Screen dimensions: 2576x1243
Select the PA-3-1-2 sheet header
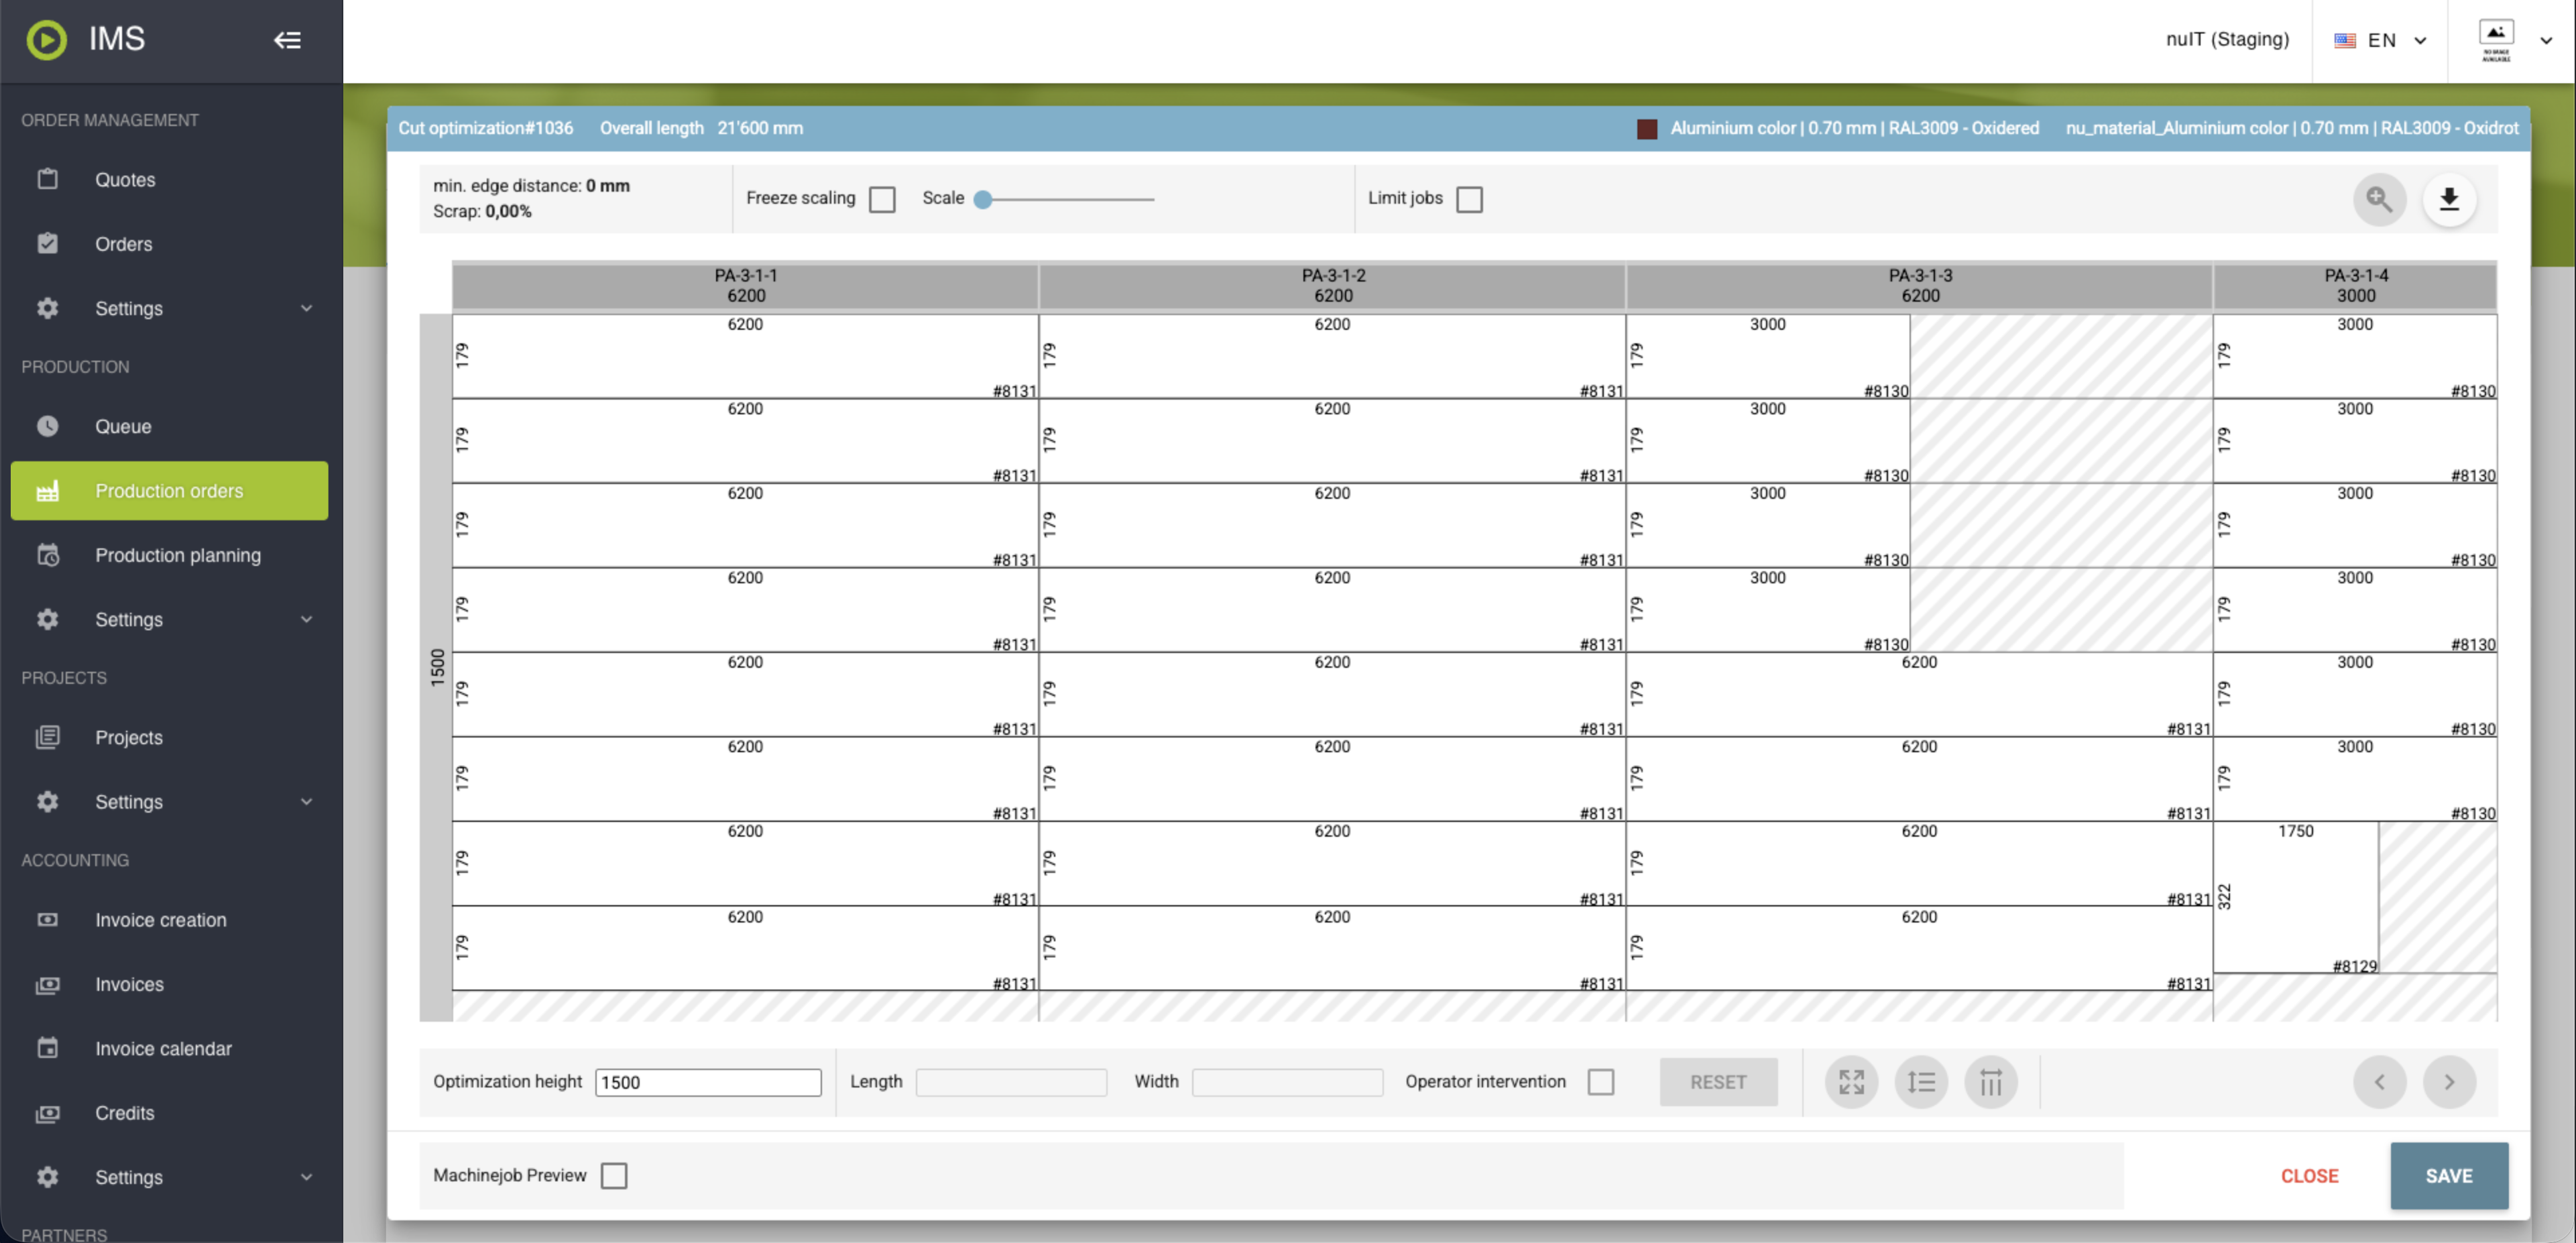pyautogui.click(x=1332, y=286)
